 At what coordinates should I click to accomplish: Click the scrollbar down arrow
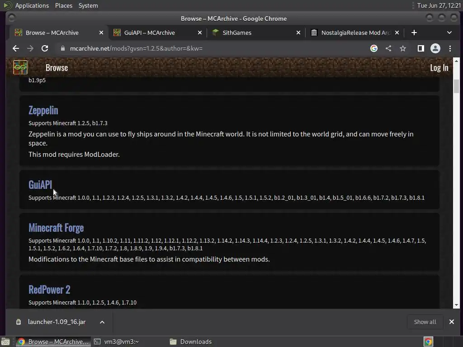(456, 305)
